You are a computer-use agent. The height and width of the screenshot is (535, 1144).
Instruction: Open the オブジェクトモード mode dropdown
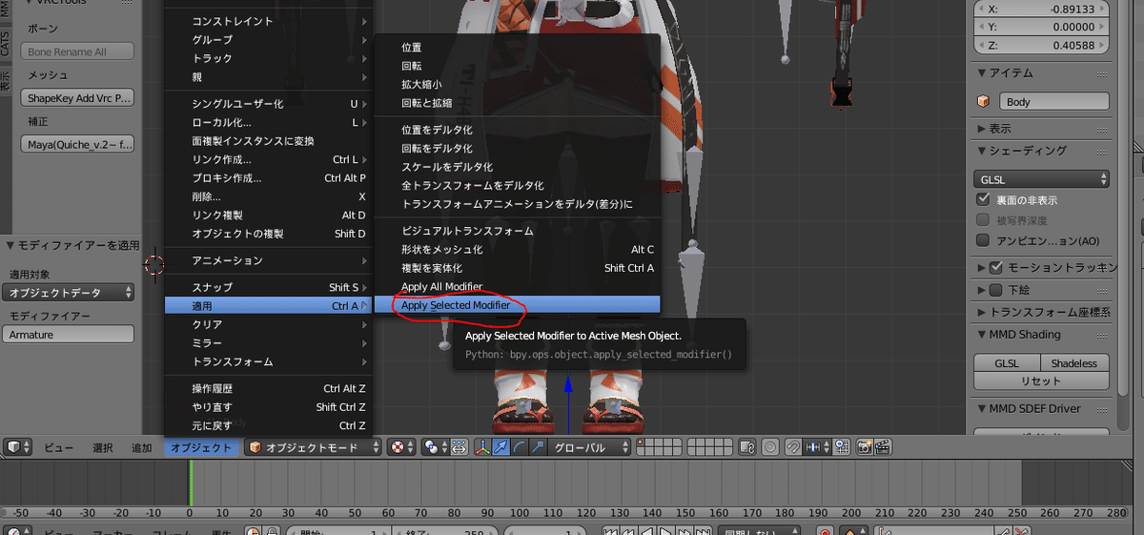pyautogui.click(x=313, y=447)
